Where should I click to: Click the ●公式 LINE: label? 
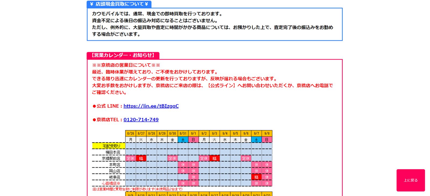pyautogui.click(x=107, y=106)
